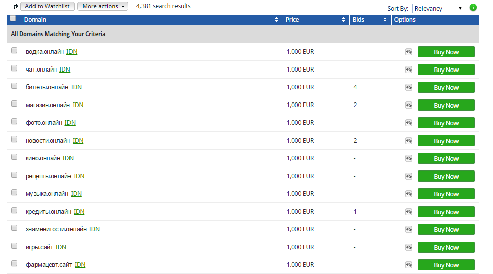Click the offer icon in the кино.онлайн row

[408, 158]
